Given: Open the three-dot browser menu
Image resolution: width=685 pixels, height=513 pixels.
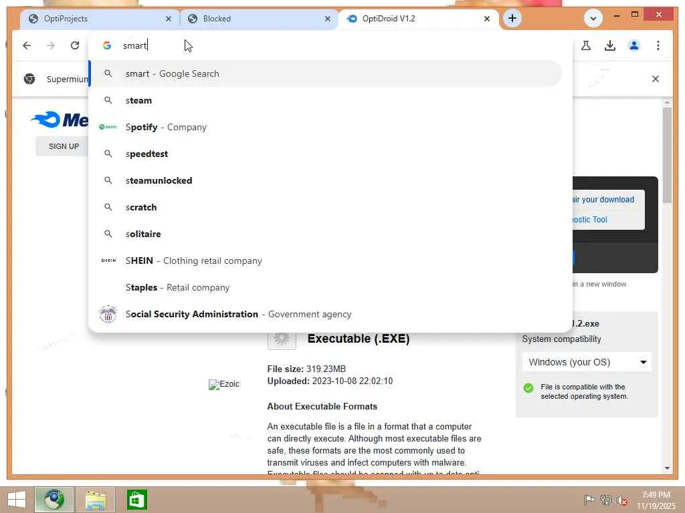Looking at the screenshot, I should coord(658,45).
